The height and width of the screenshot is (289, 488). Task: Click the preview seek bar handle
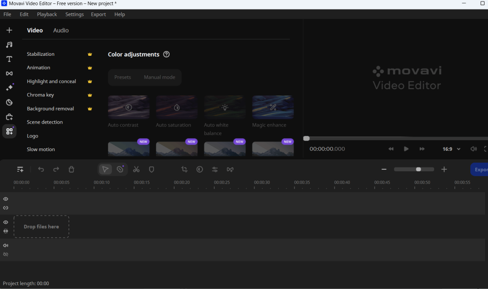306,139
